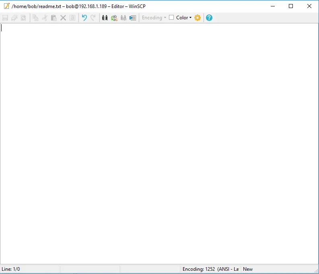Click the Cut scissors icon
This screenshot has height=274, width=319.
[x=45, y=18]
